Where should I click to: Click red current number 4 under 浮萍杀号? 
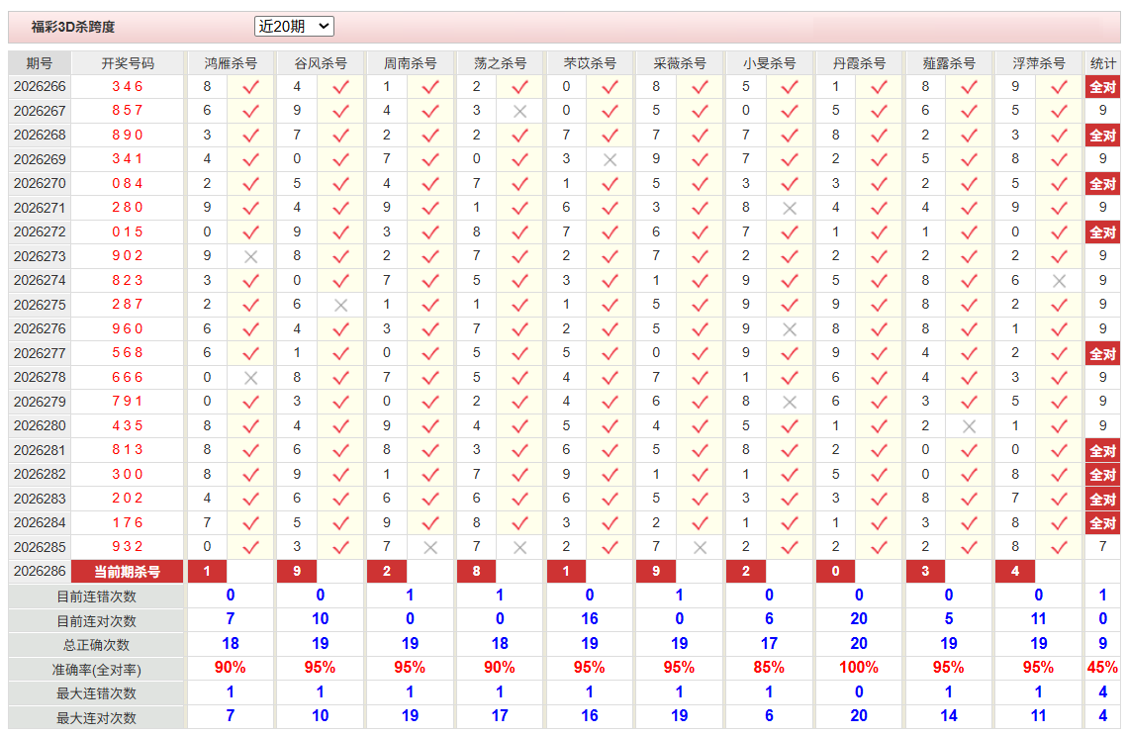tap(1015, 572)
